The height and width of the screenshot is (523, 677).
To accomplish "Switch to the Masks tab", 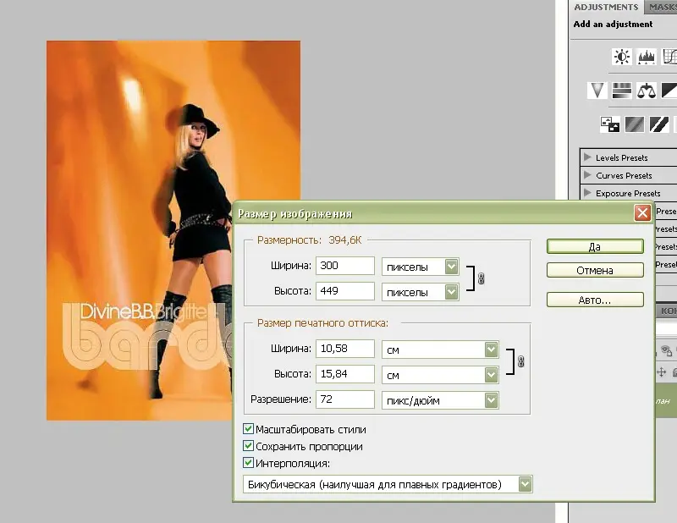I will [663, 7].
